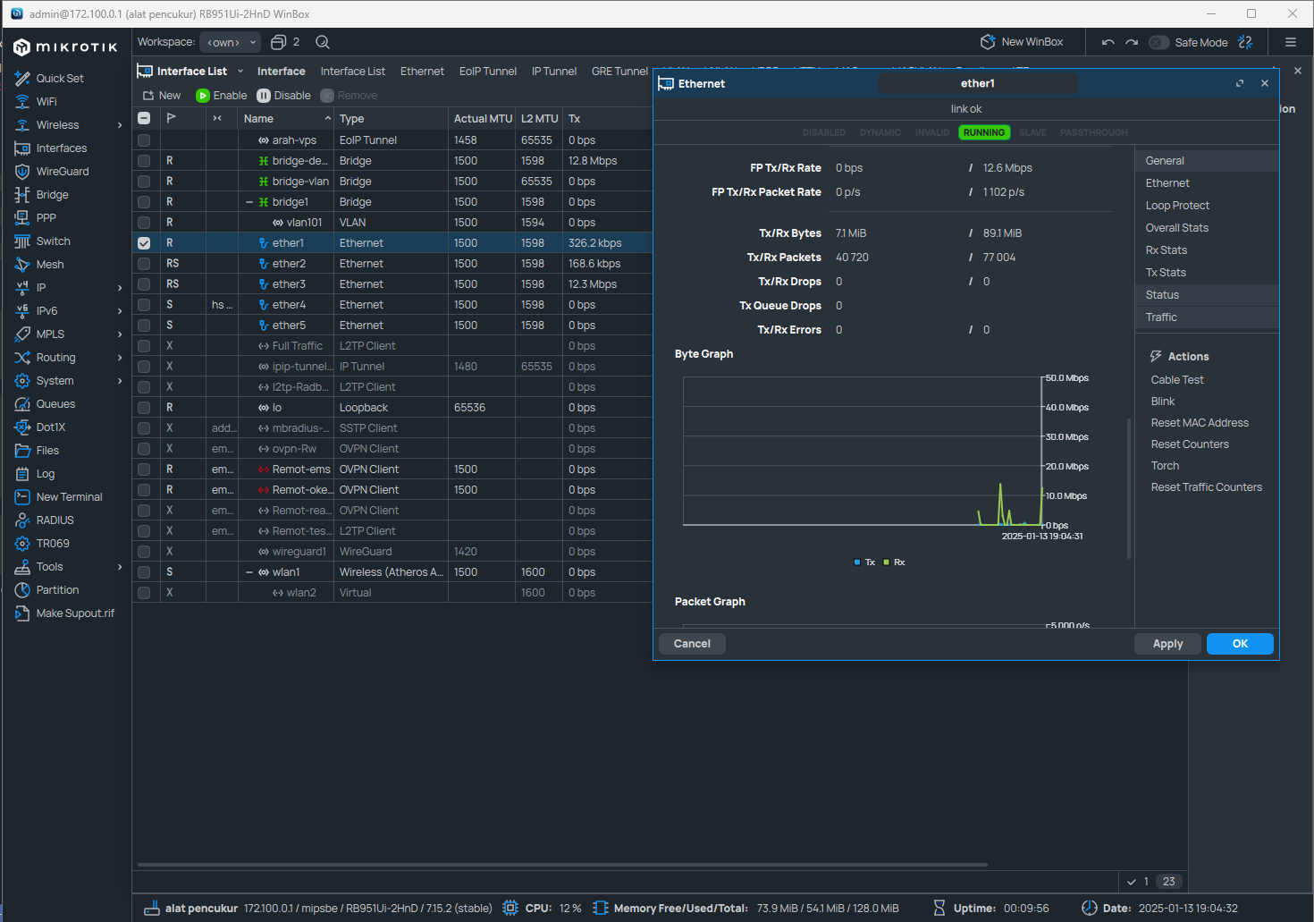
Task: Expand the System submenu arrow
Action: [120, 381]
